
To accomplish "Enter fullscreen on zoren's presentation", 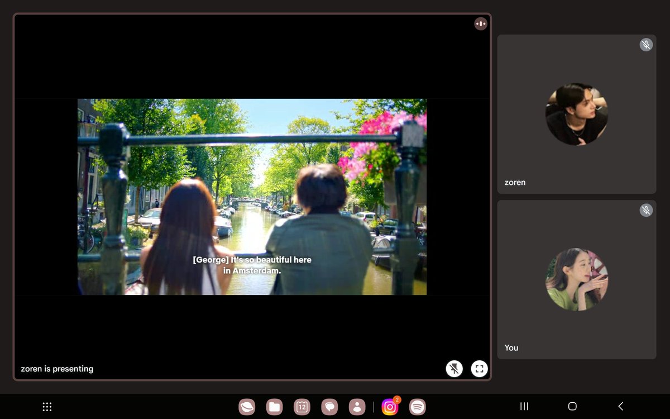I will point(479,368).
